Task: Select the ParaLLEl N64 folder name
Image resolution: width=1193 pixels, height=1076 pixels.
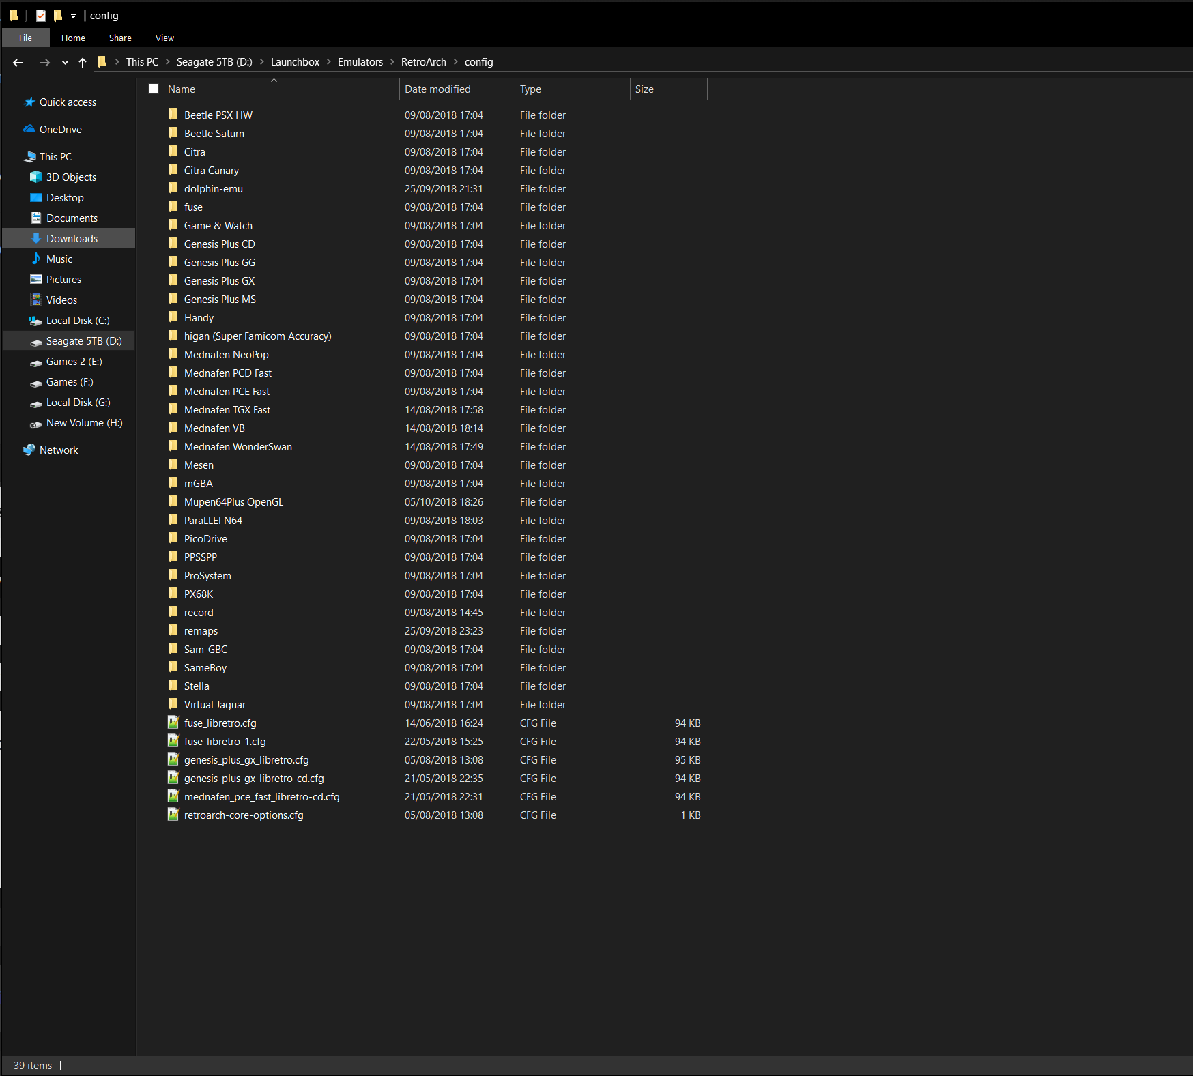Action: (x=213, y=521)
